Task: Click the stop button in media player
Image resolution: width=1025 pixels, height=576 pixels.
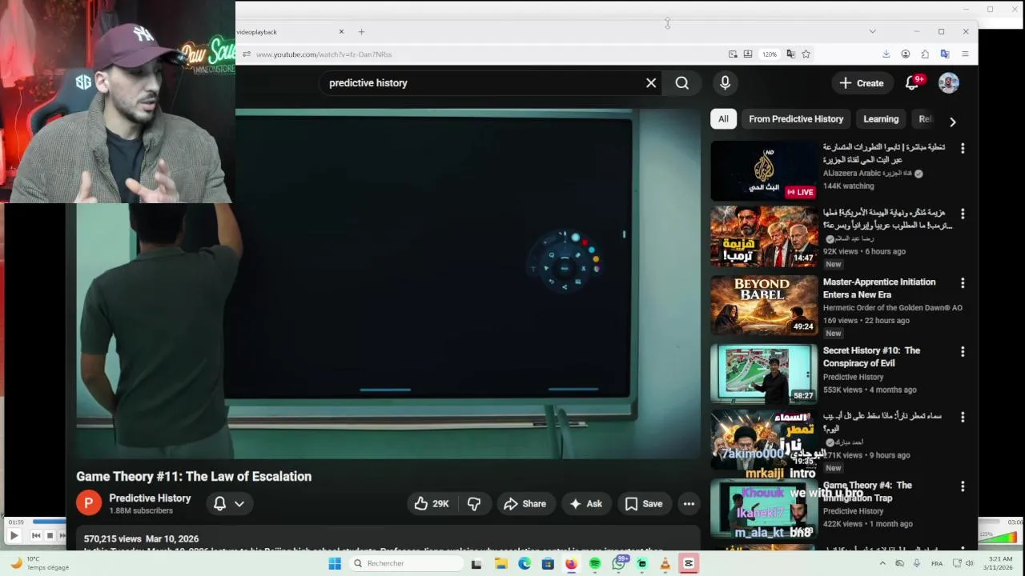Action: 50,535
